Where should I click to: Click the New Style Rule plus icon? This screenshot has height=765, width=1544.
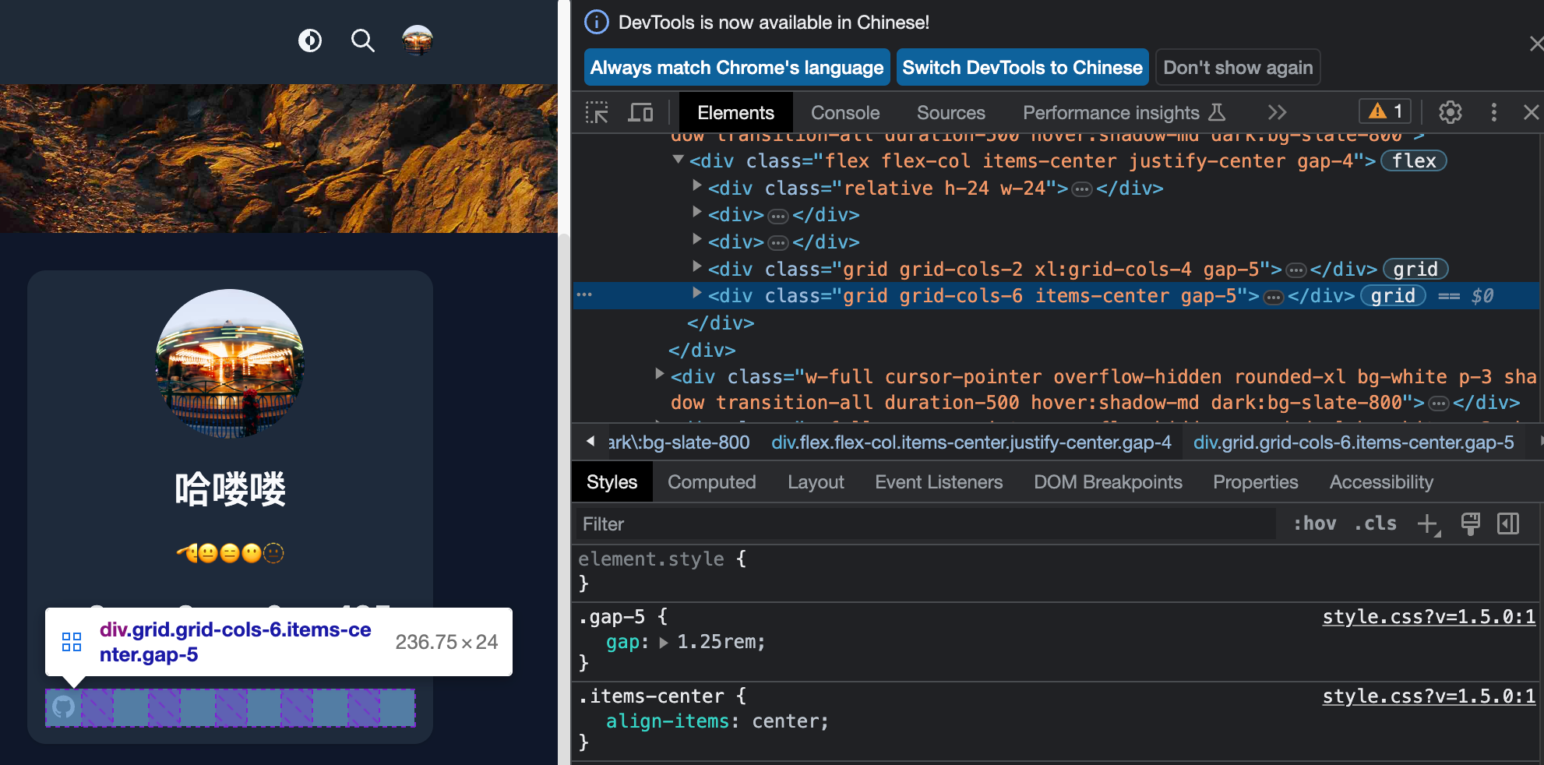(x=1428, y=524)
